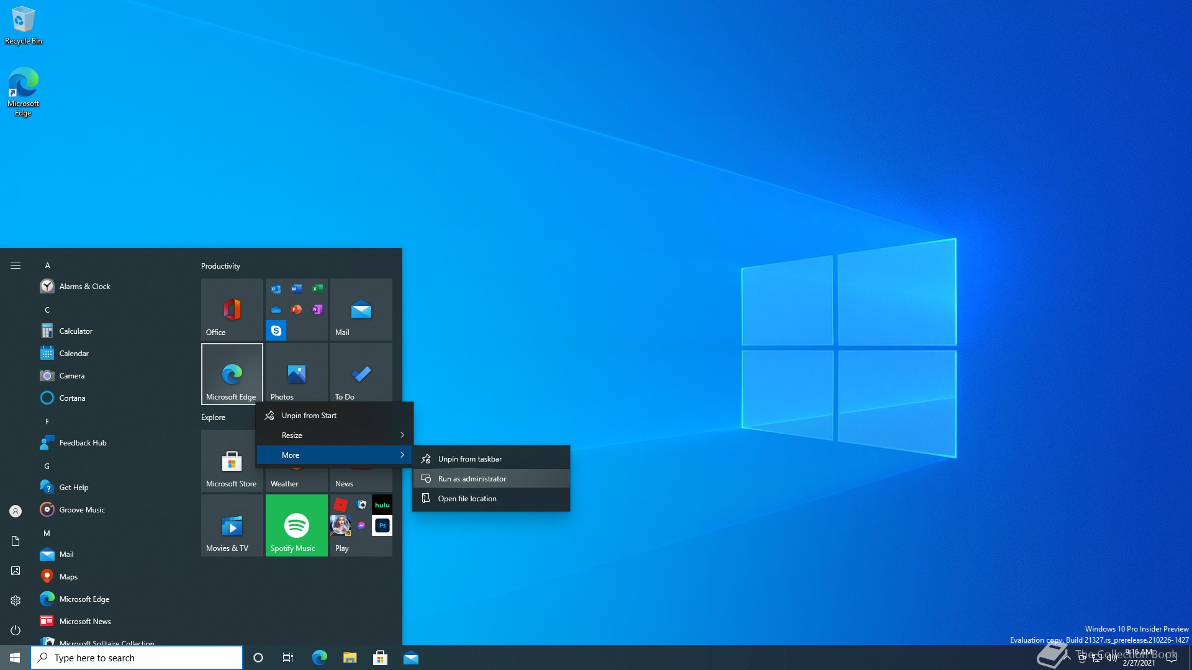Click the user account icon in Start sidebar

16,511
